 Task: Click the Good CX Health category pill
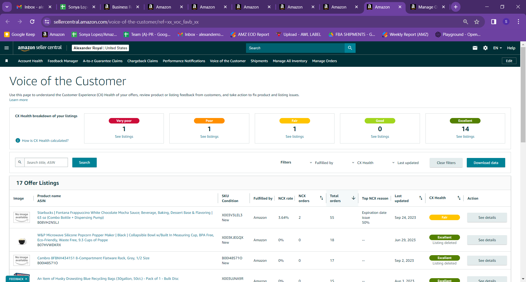point(380,121)
